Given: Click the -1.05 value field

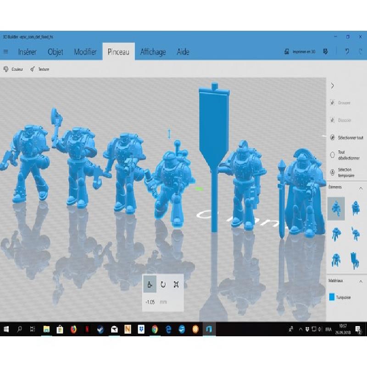Looking at the screenshot, I should pyautogui.click(x=150, y=302).
